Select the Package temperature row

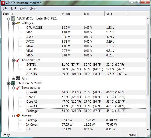(x=86, y=111)
